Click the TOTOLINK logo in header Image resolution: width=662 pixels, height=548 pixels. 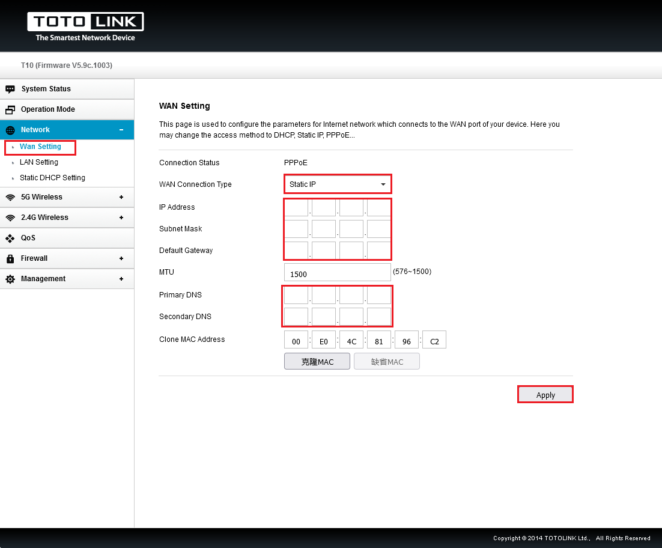click(x=85, y=27)
